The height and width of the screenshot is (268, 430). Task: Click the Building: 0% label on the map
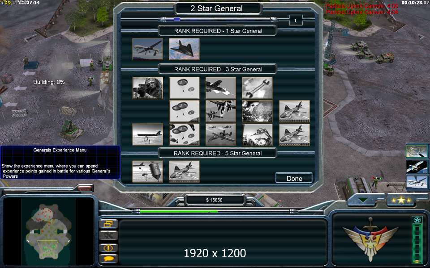(x=49, y=82)
